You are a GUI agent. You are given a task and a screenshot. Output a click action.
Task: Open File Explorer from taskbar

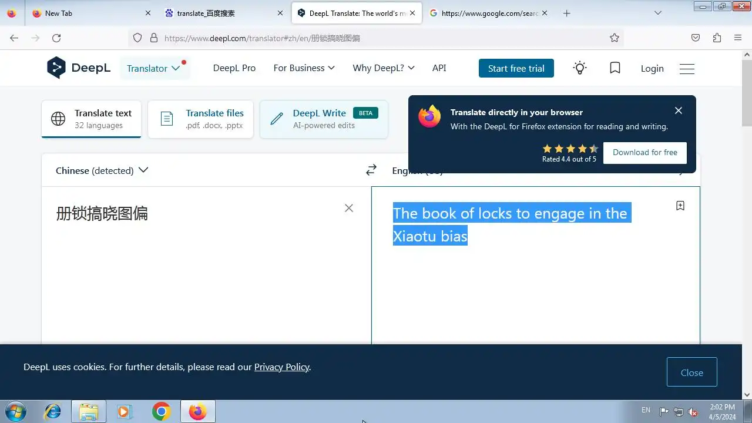(89, 411)
